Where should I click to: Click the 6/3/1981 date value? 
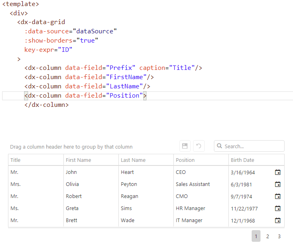coord(241,185)
